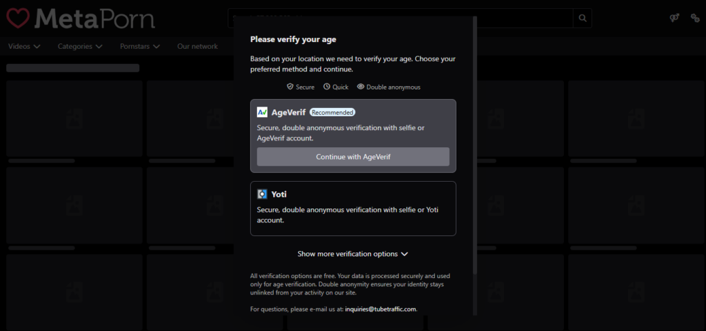Expand the Categories dropdown menu
Screen dimensions: 706x331
(x=80, y=47)
